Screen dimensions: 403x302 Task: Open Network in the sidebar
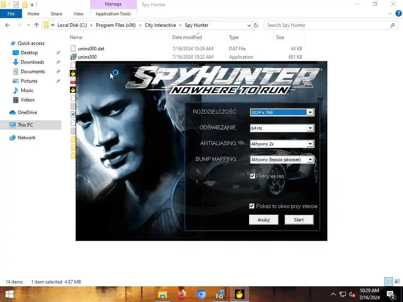pos(26,138)
